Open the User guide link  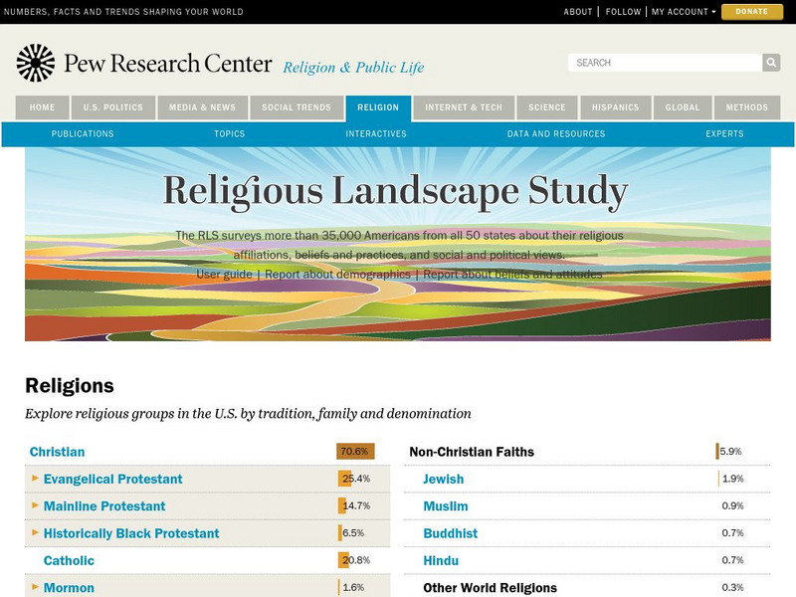pos(224,274)
